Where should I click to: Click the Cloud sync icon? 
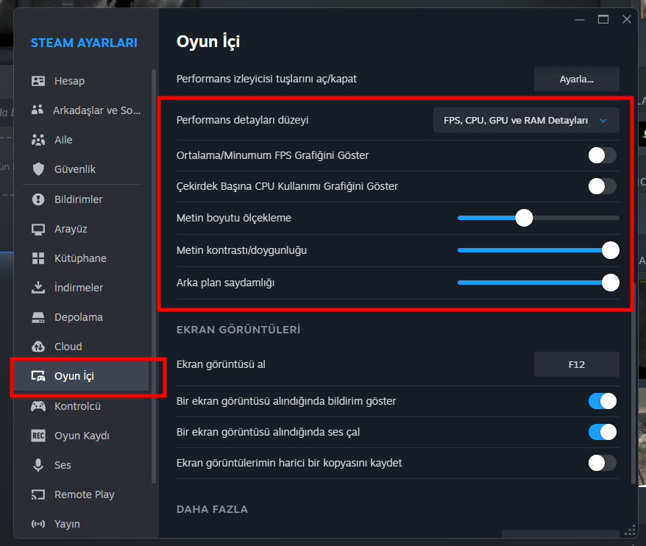click(38, 347)
